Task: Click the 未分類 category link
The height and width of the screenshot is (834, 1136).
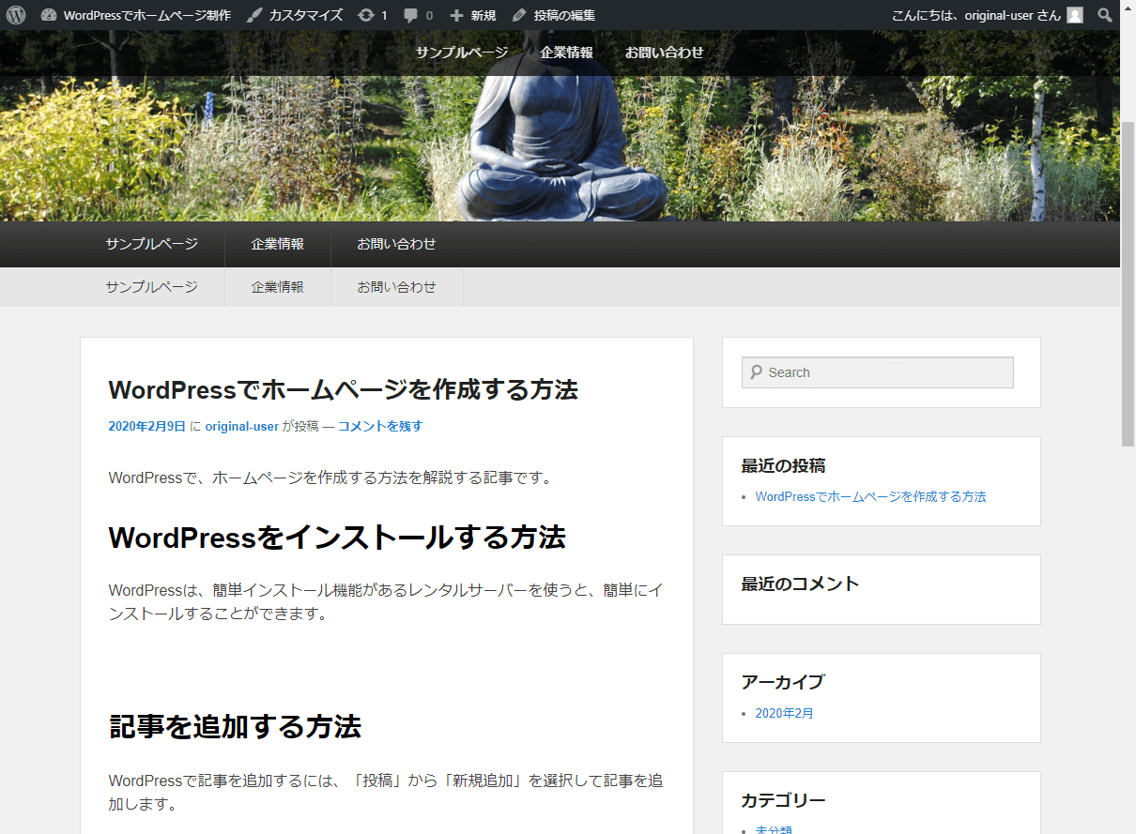Action: 775,830
